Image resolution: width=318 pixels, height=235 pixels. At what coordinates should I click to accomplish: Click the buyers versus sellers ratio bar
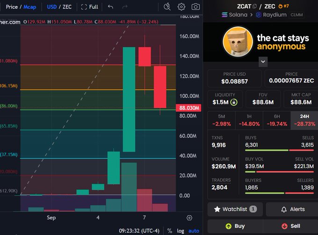point(280,193)
